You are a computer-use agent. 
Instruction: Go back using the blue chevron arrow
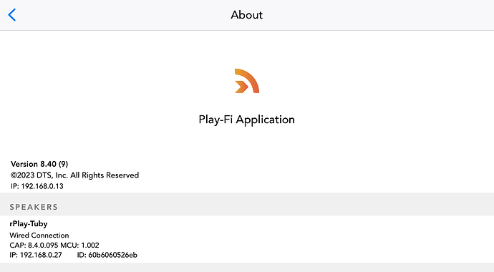[x=12, y=15]
